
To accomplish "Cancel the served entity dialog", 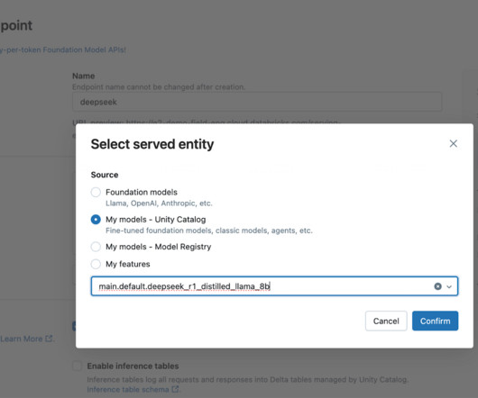I will (386, 321).
